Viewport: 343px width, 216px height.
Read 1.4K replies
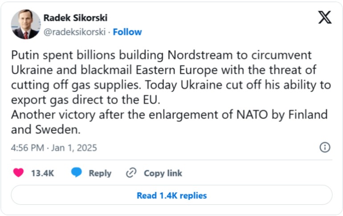point(171,195)
